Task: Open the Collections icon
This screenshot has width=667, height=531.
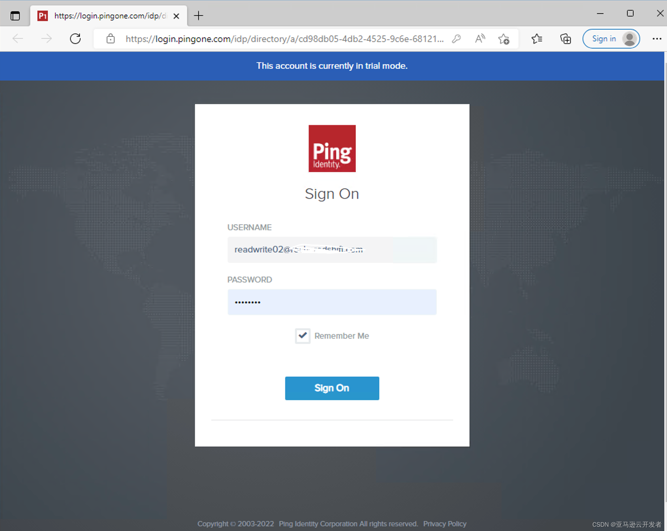Action: (565, 39)
